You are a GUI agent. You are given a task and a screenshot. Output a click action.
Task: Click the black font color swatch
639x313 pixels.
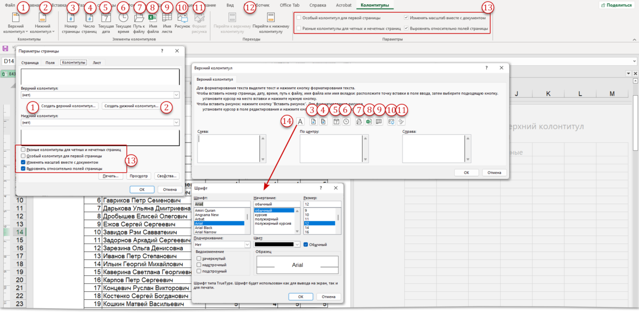(277, 244)
